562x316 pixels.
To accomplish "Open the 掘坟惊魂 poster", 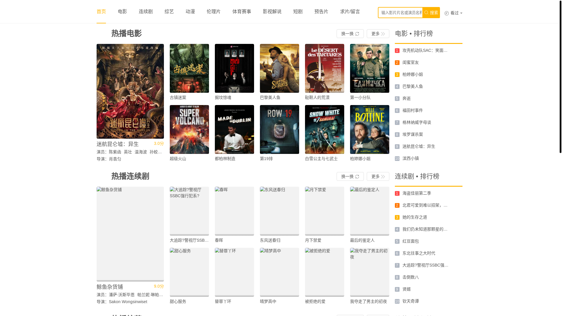I will coord(234,68).
